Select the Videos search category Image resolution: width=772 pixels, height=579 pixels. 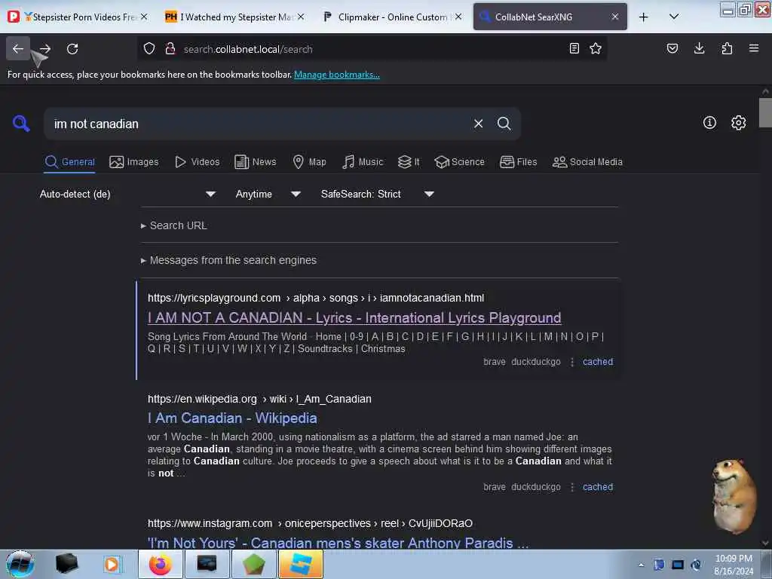pyautogui.click(x=197, y=162)
